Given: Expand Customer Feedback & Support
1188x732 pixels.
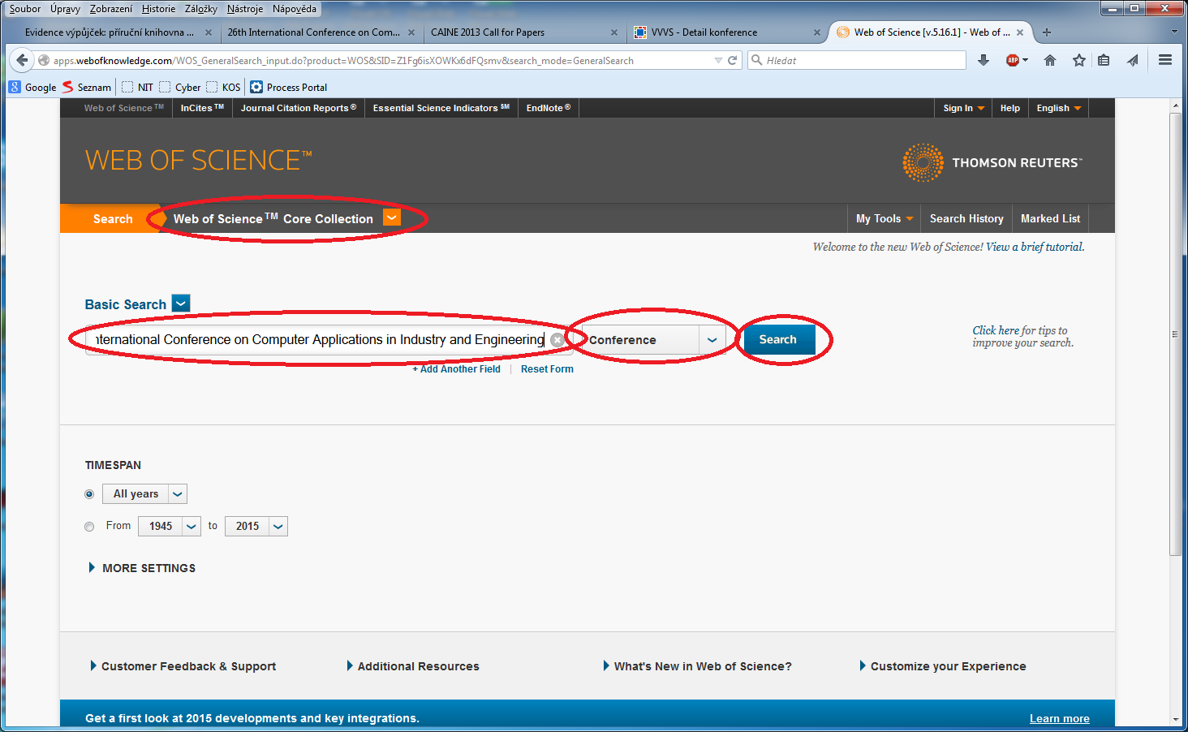Looking at the screenshot, I should [x=183, y=666].
